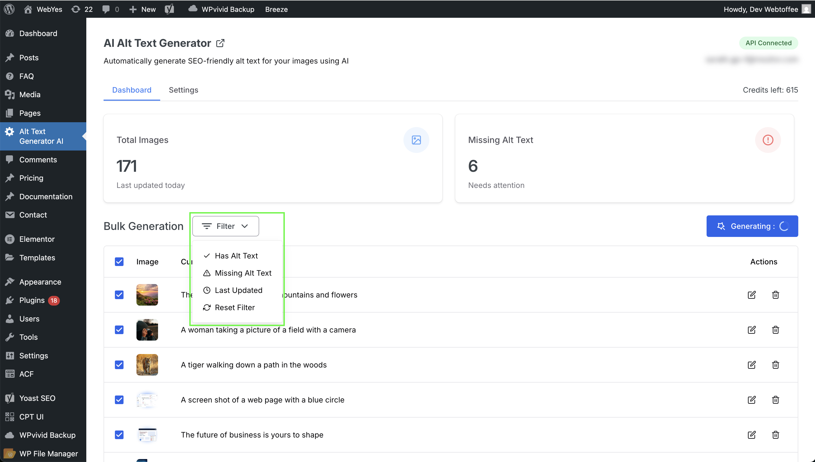The image size is (815, 462).
Task: Open the mountains and flowers thumbnail
Action: [147, 295]
